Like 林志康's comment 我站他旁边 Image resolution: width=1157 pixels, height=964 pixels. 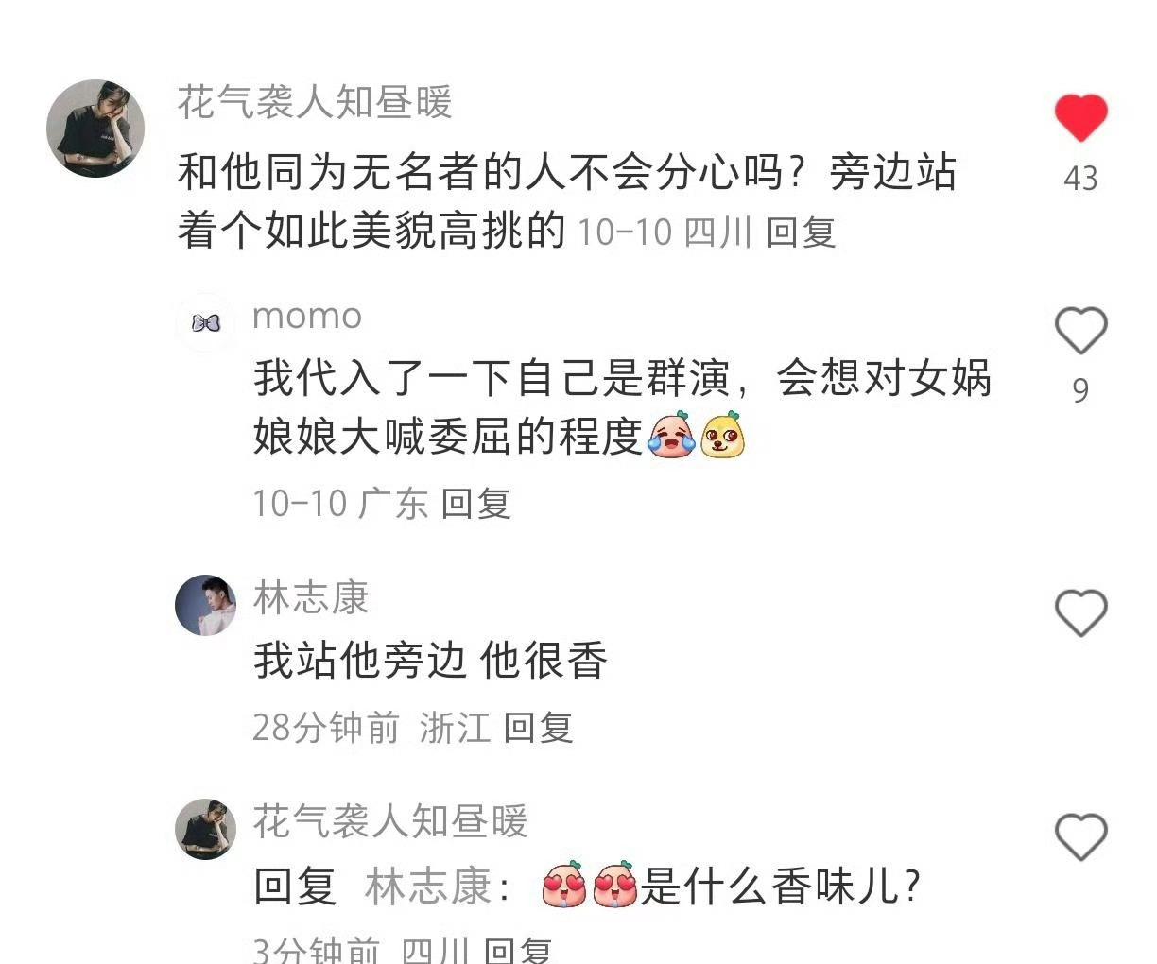[x=1080, y=613]
